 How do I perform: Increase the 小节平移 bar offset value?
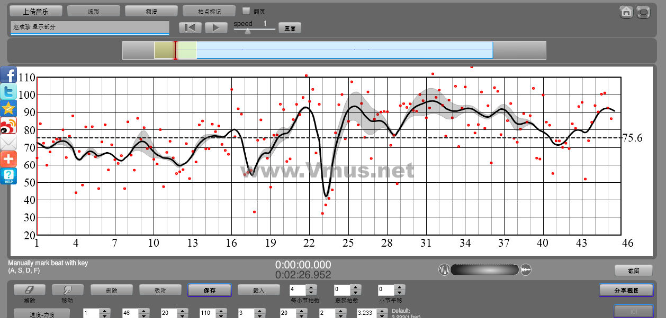(399, 287)
